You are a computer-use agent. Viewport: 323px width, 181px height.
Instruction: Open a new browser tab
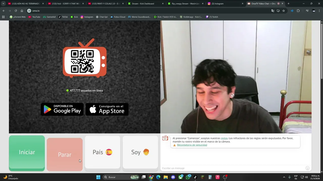click(x=288, y=4)
